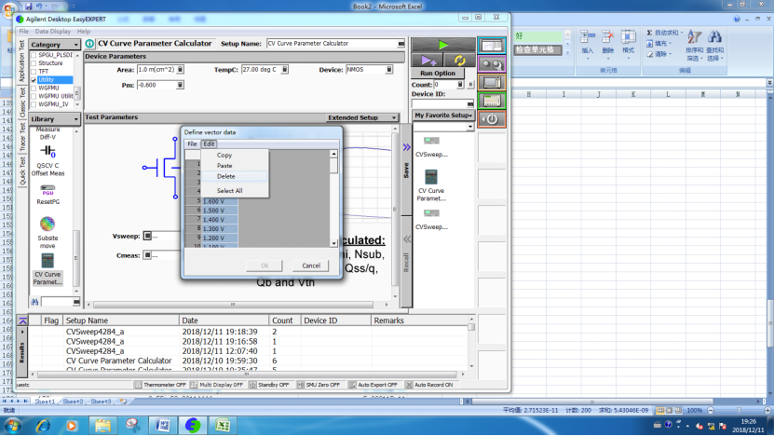Toggle the WGFMU Utility category checkbox
This screenshot has height=436, width=774.
click(x=34, y=96)
